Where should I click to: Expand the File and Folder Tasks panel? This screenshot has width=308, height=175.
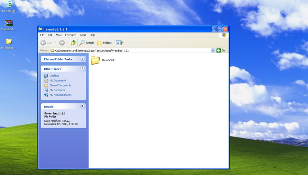82,59
